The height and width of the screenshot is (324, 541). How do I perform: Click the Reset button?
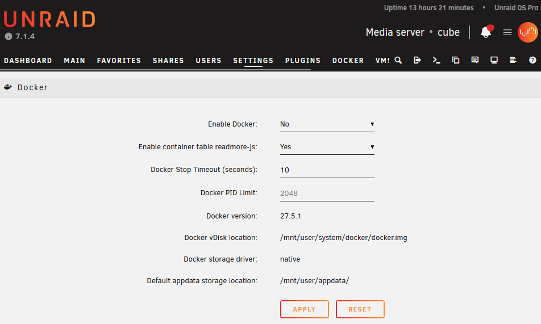tap(360, 309)
